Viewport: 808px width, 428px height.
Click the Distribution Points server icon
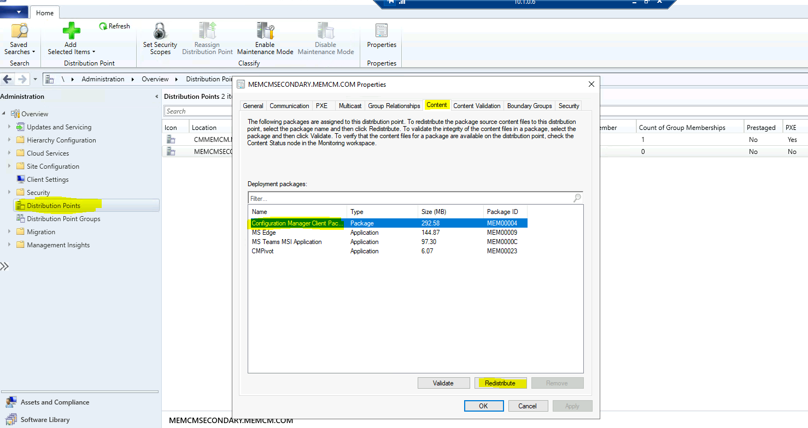tap(20, 205)
